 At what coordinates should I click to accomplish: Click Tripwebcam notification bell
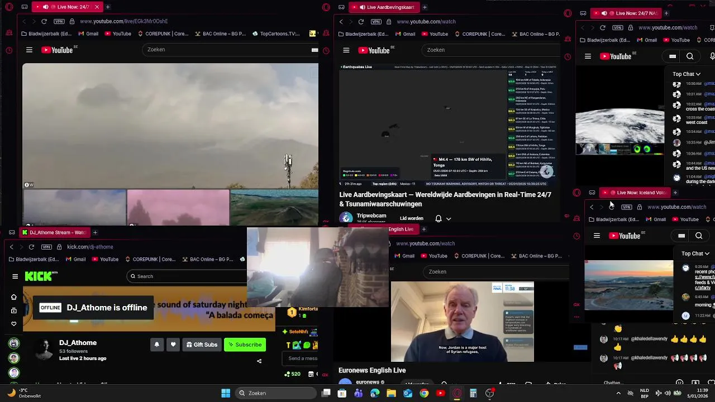pyautogui.click(x=438, y=219)
